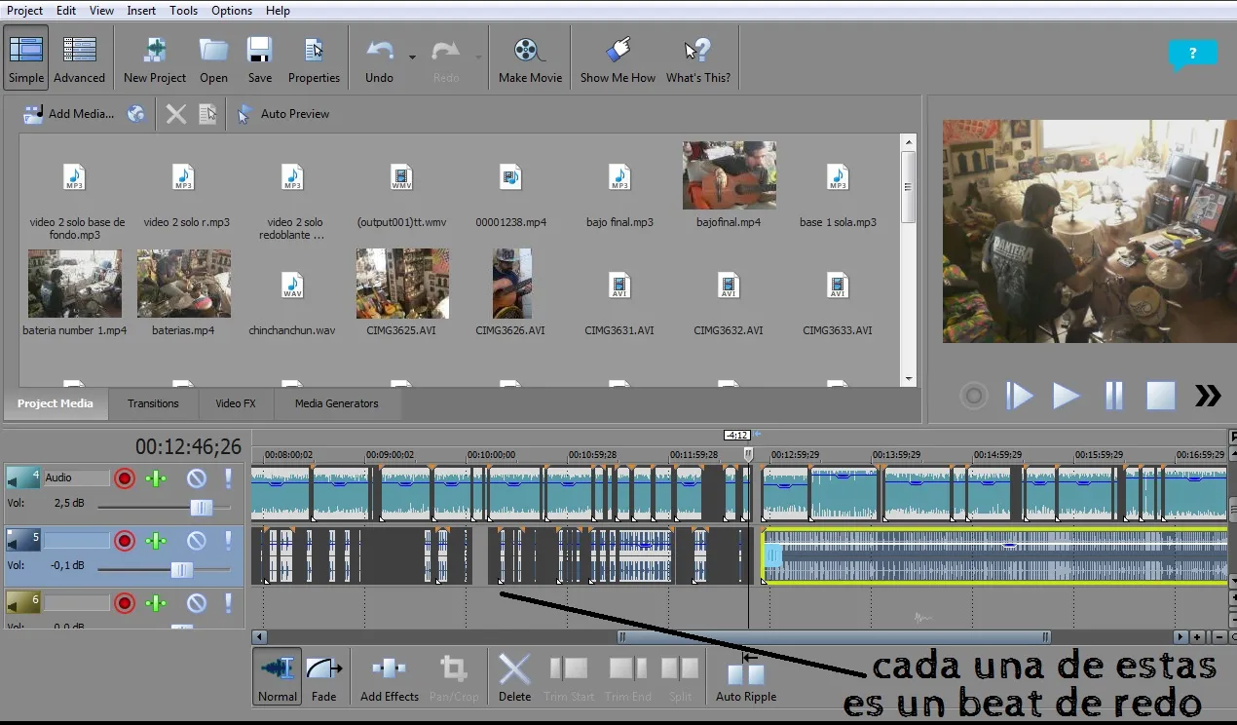
Task: Adjust track 5 volume slider
Action: [x=181, y=570]
